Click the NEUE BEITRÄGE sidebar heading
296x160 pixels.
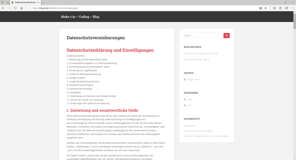click(x=193, y=47)
